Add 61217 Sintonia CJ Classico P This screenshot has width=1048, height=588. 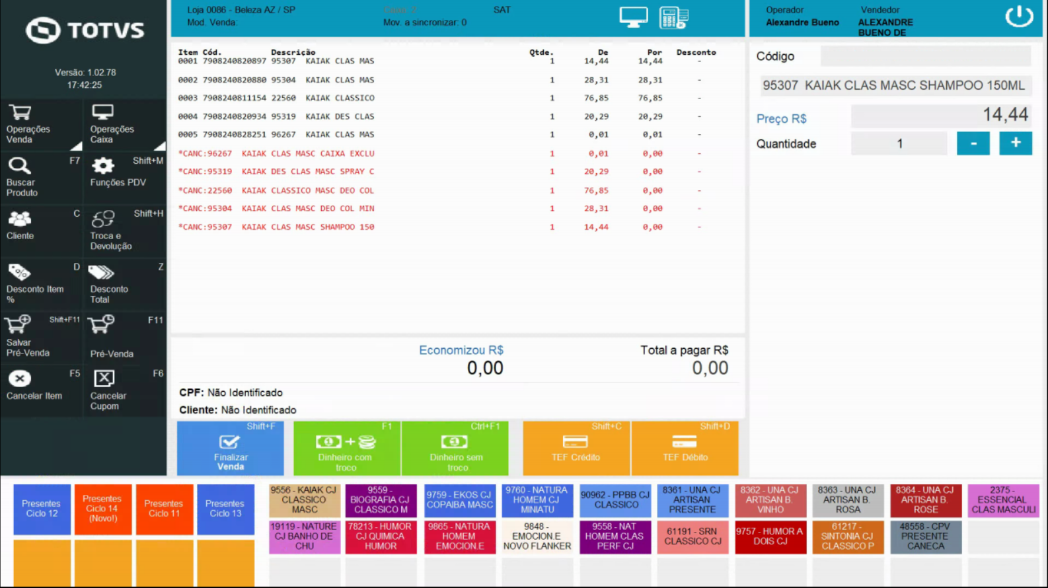848,537
